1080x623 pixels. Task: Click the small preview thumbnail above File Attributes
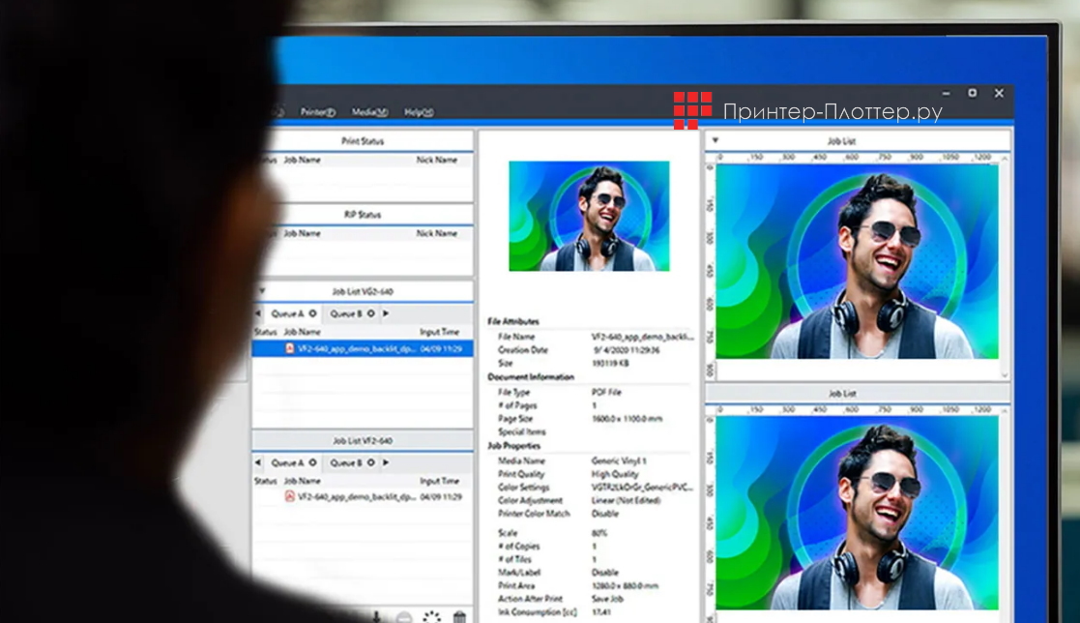[589, 216]
